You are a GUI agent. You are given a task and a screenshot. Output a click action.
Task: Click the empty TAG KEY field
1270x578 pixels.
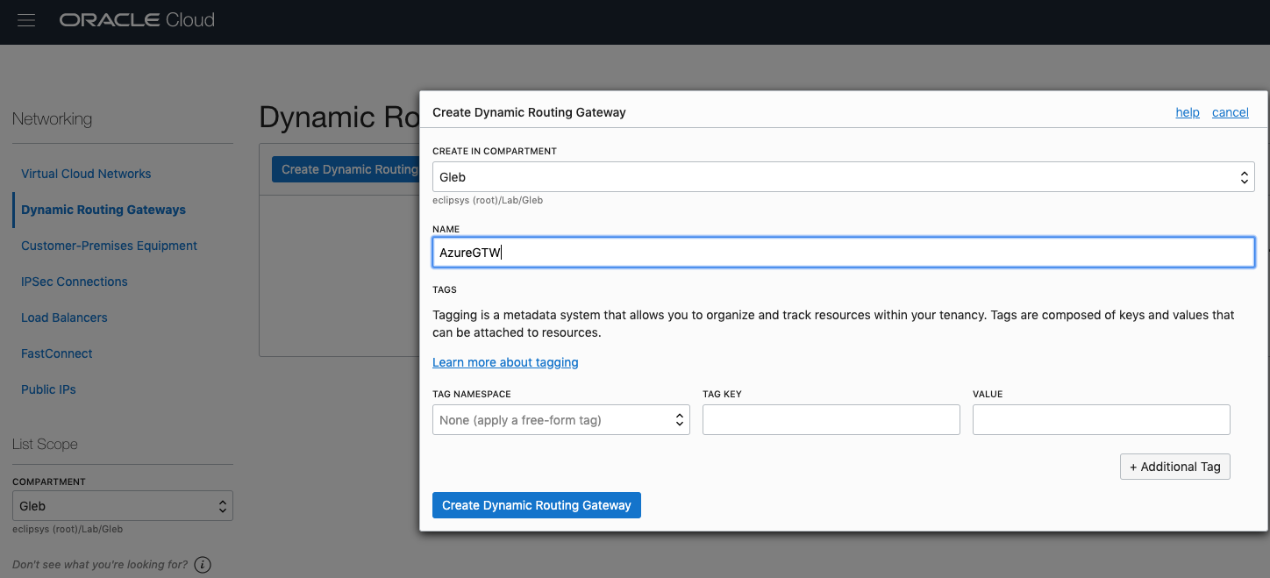pyautogui.click(x=830, y=419)
